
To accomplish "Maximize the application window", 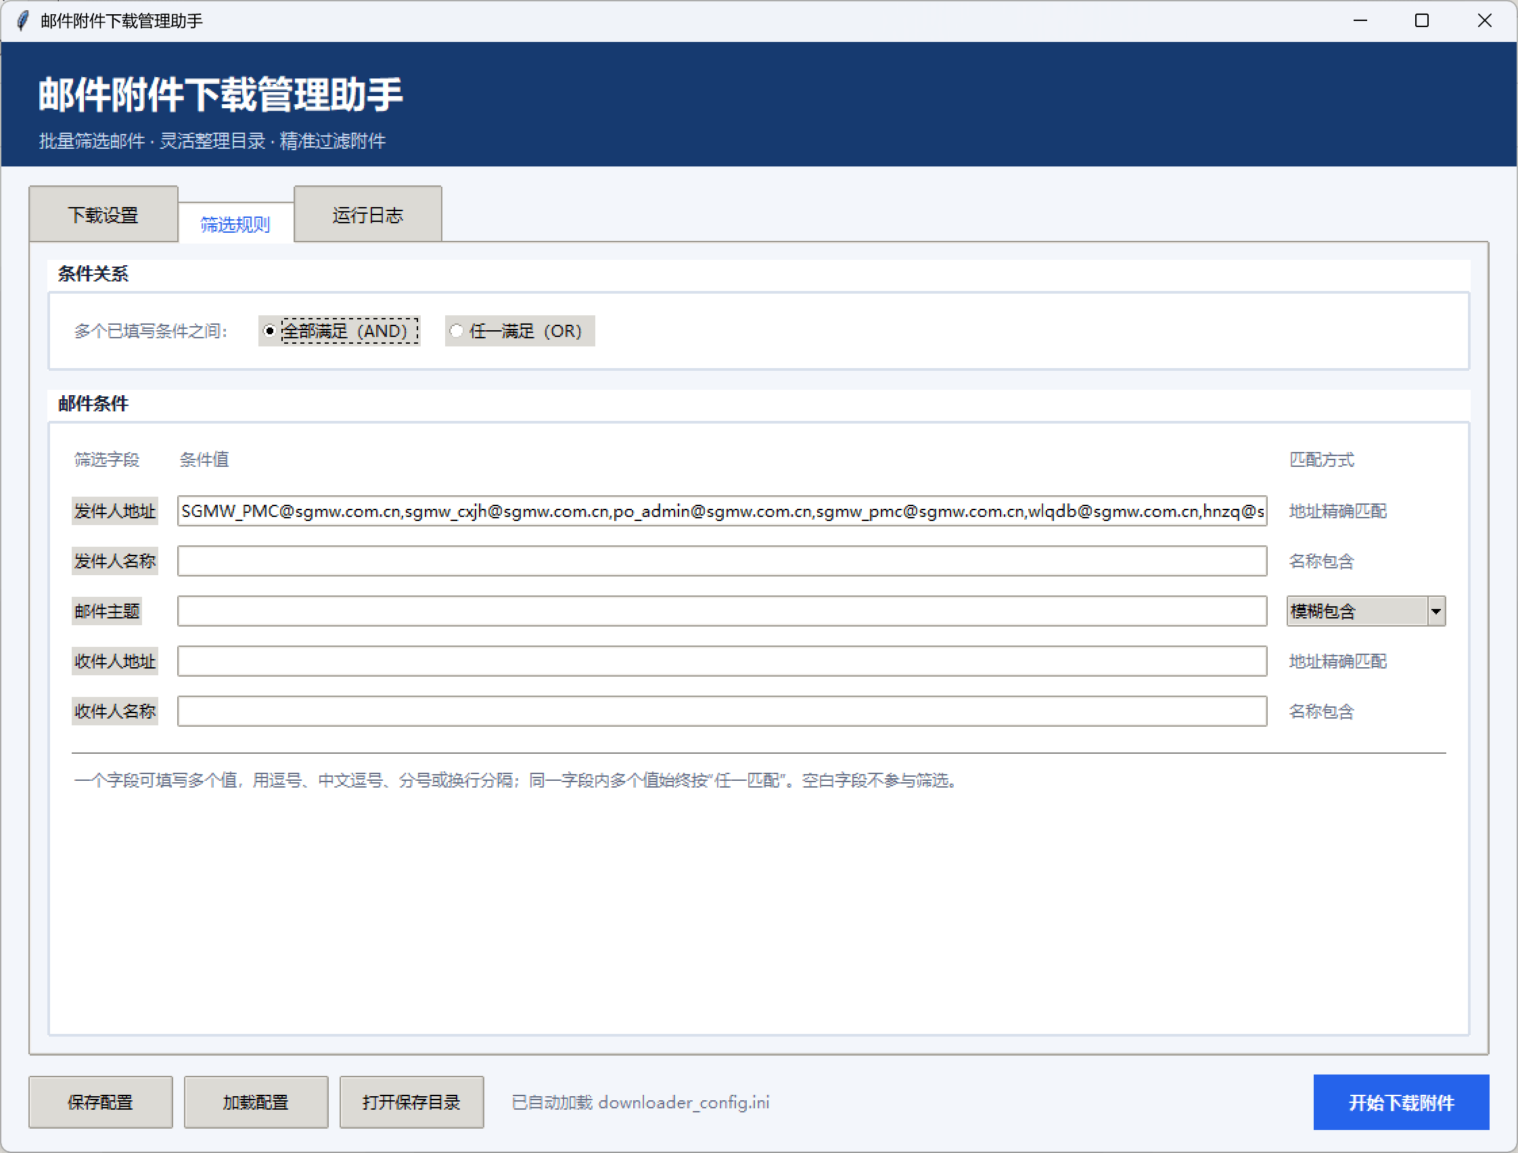I will click(x=1422, y=20).
